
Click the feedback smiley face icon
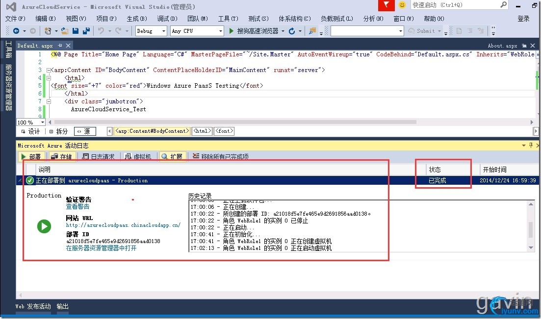[402, 5]
